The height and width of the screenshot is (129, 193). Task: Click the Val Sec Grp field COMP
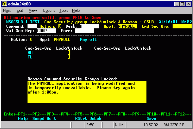point(47,31)
